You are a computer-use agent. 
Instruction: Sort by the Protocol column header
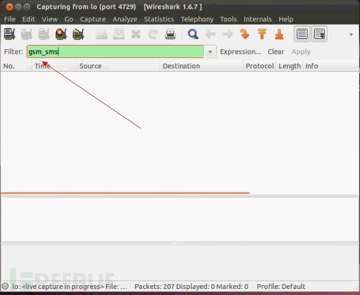[x=259, y=66]
